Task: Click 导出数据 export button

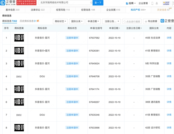Action: tap(151, 21)
